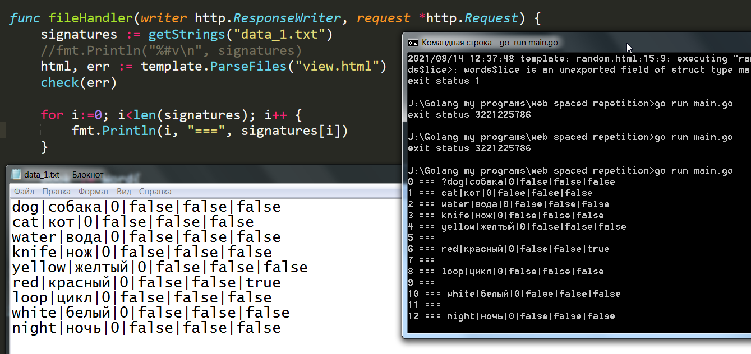
Task: Open the Правка menu in Notepad
Action: 57,192
